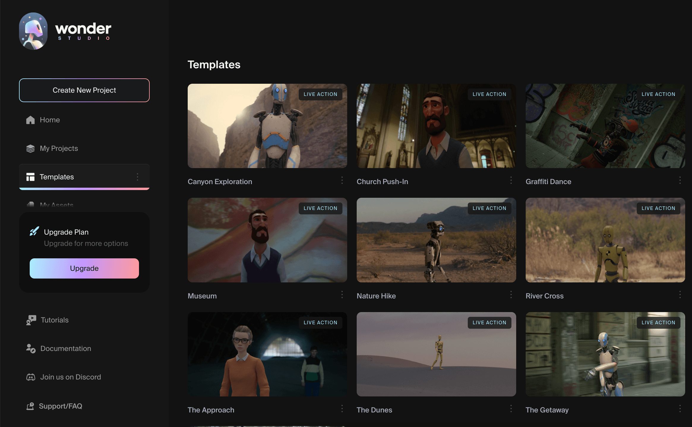
Task: Click the wonder STUDIO wordmark
Action: (x=83, y=31)
